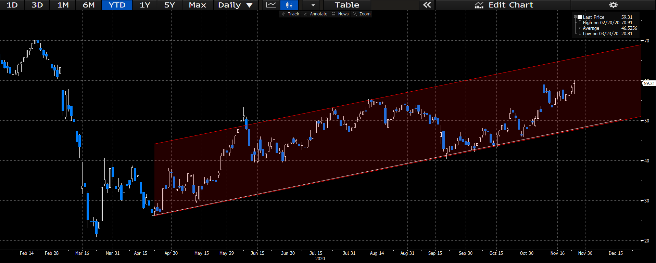Open the Edit Chart icon

[479, 5]
